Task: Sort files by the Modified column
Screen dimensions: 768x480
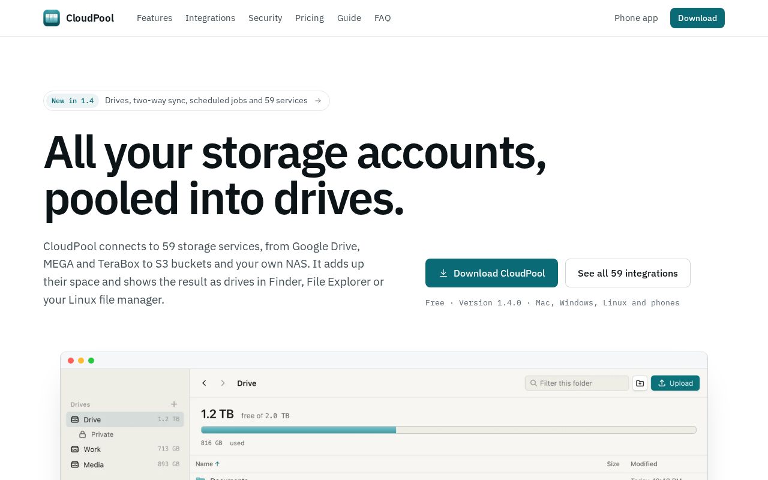Action: [644, 464]
